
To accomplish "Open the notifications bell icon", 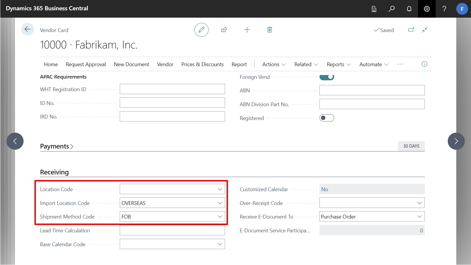I will (x=409, y=9).
